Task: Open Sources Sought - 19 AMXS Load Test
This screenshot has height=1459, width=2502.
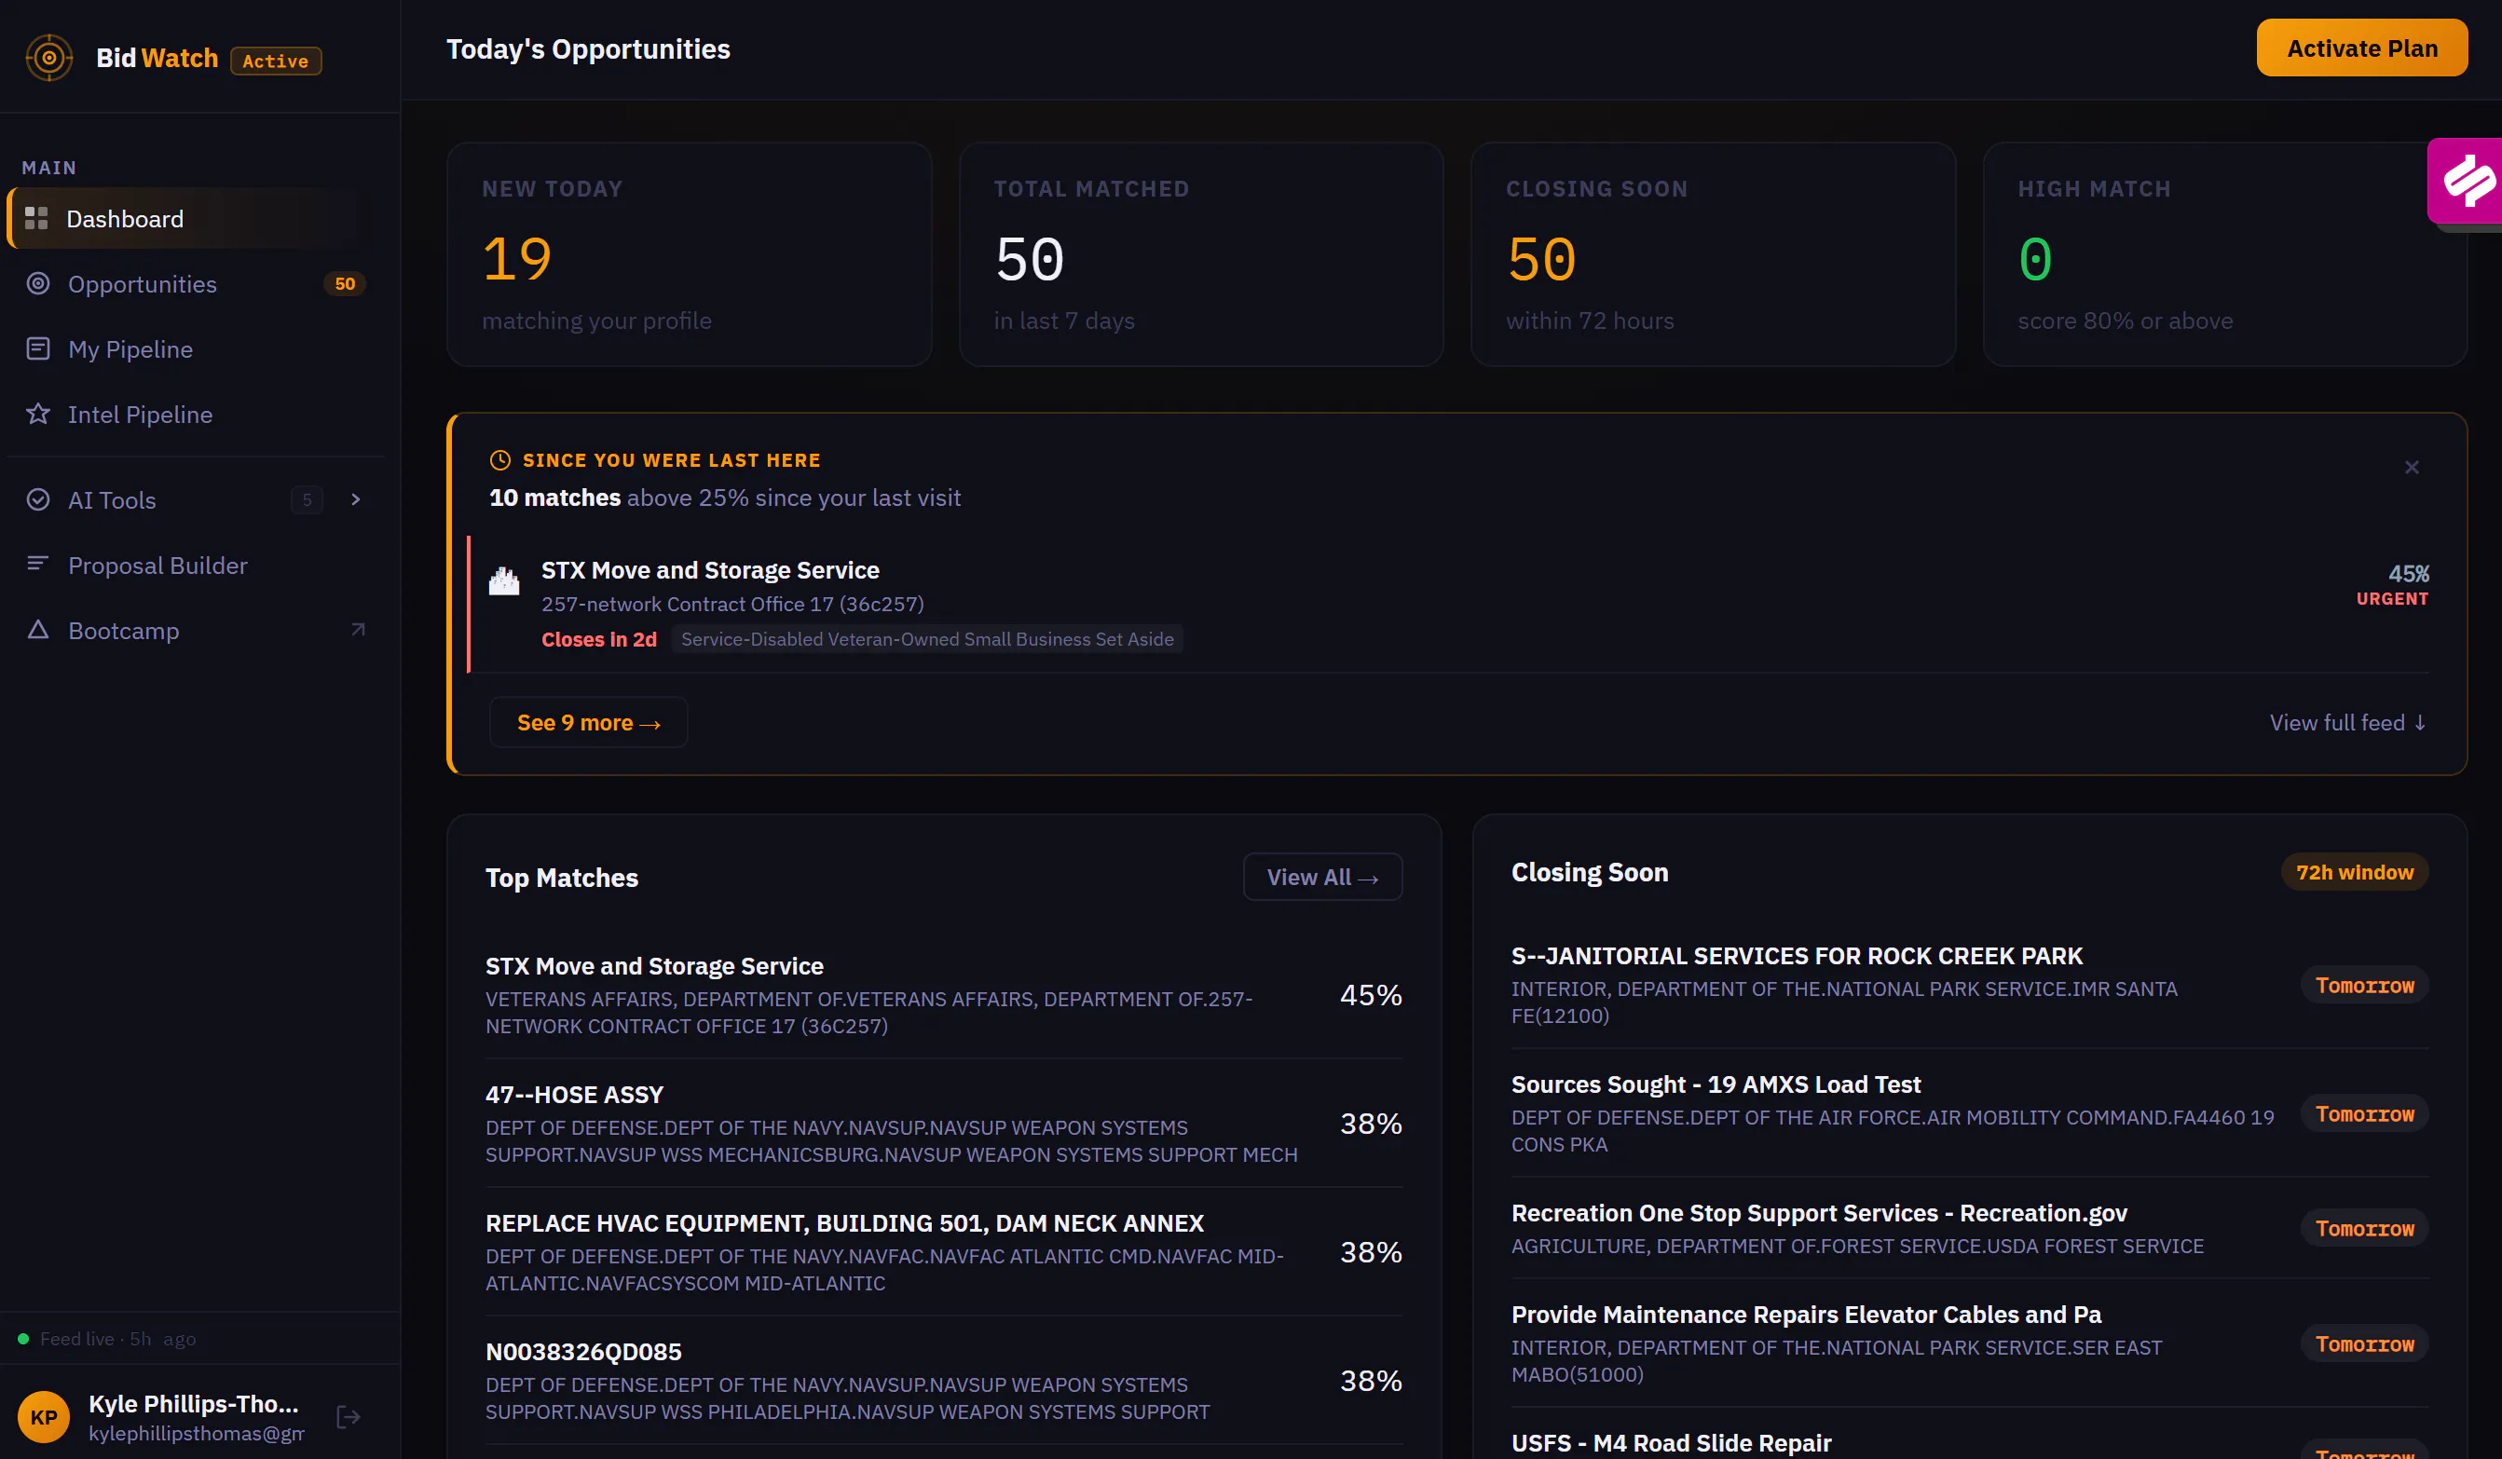Action: pyautogui.click(x=1970, y=1113)
